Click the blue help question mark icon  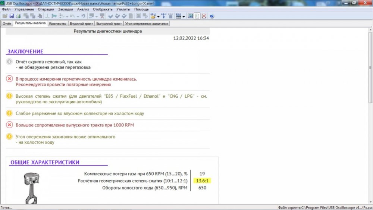click(x=212, y=16)
